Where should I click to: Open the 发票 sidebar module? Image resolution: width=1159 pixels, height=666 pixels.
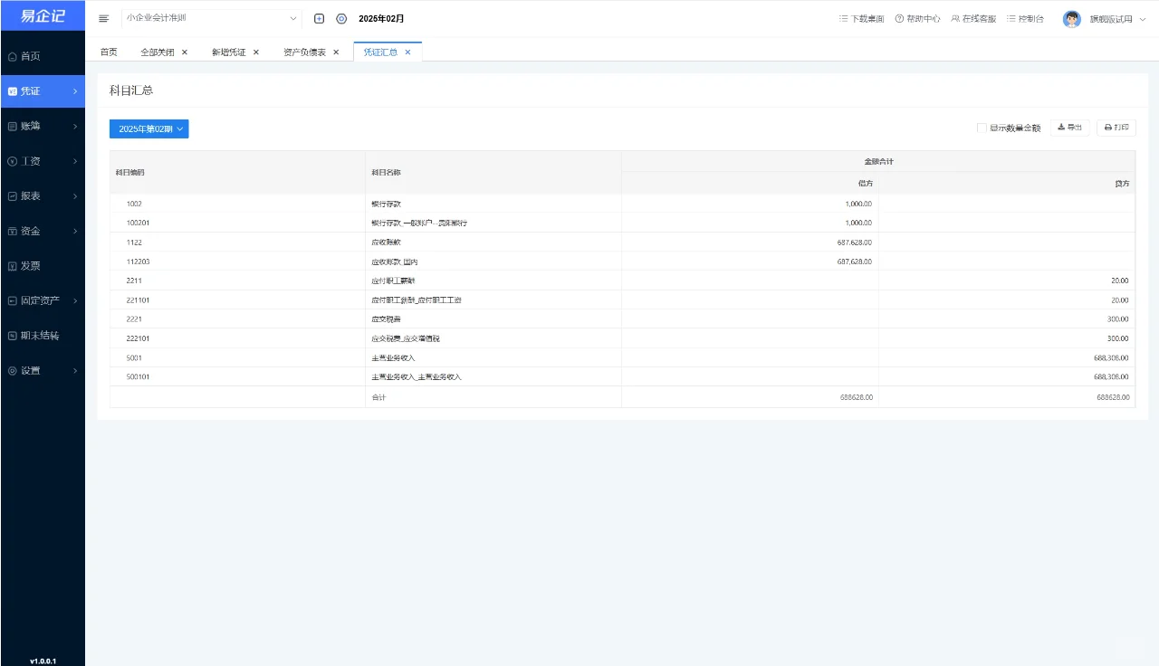pyautogui.click(x=43, y=266)
